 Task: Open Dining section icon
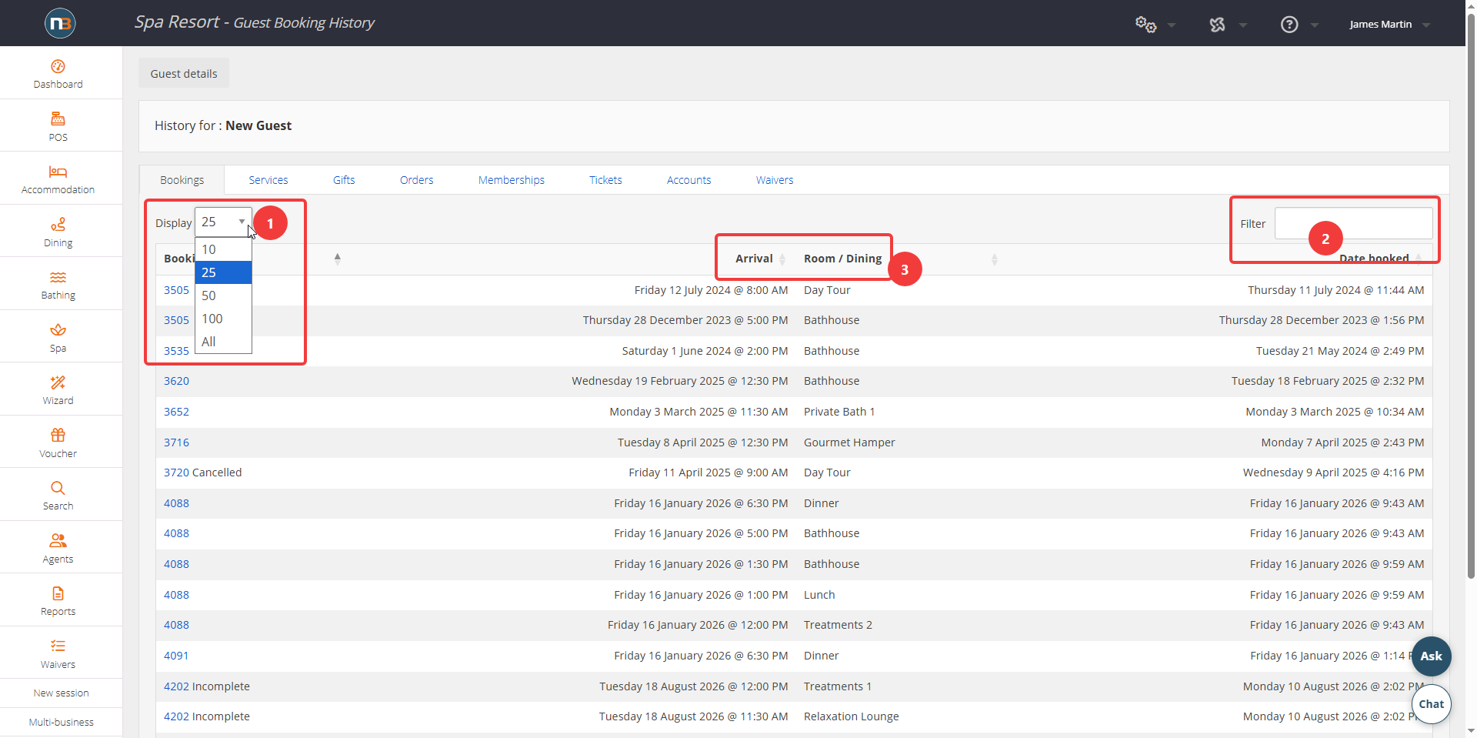coord(58,232)
